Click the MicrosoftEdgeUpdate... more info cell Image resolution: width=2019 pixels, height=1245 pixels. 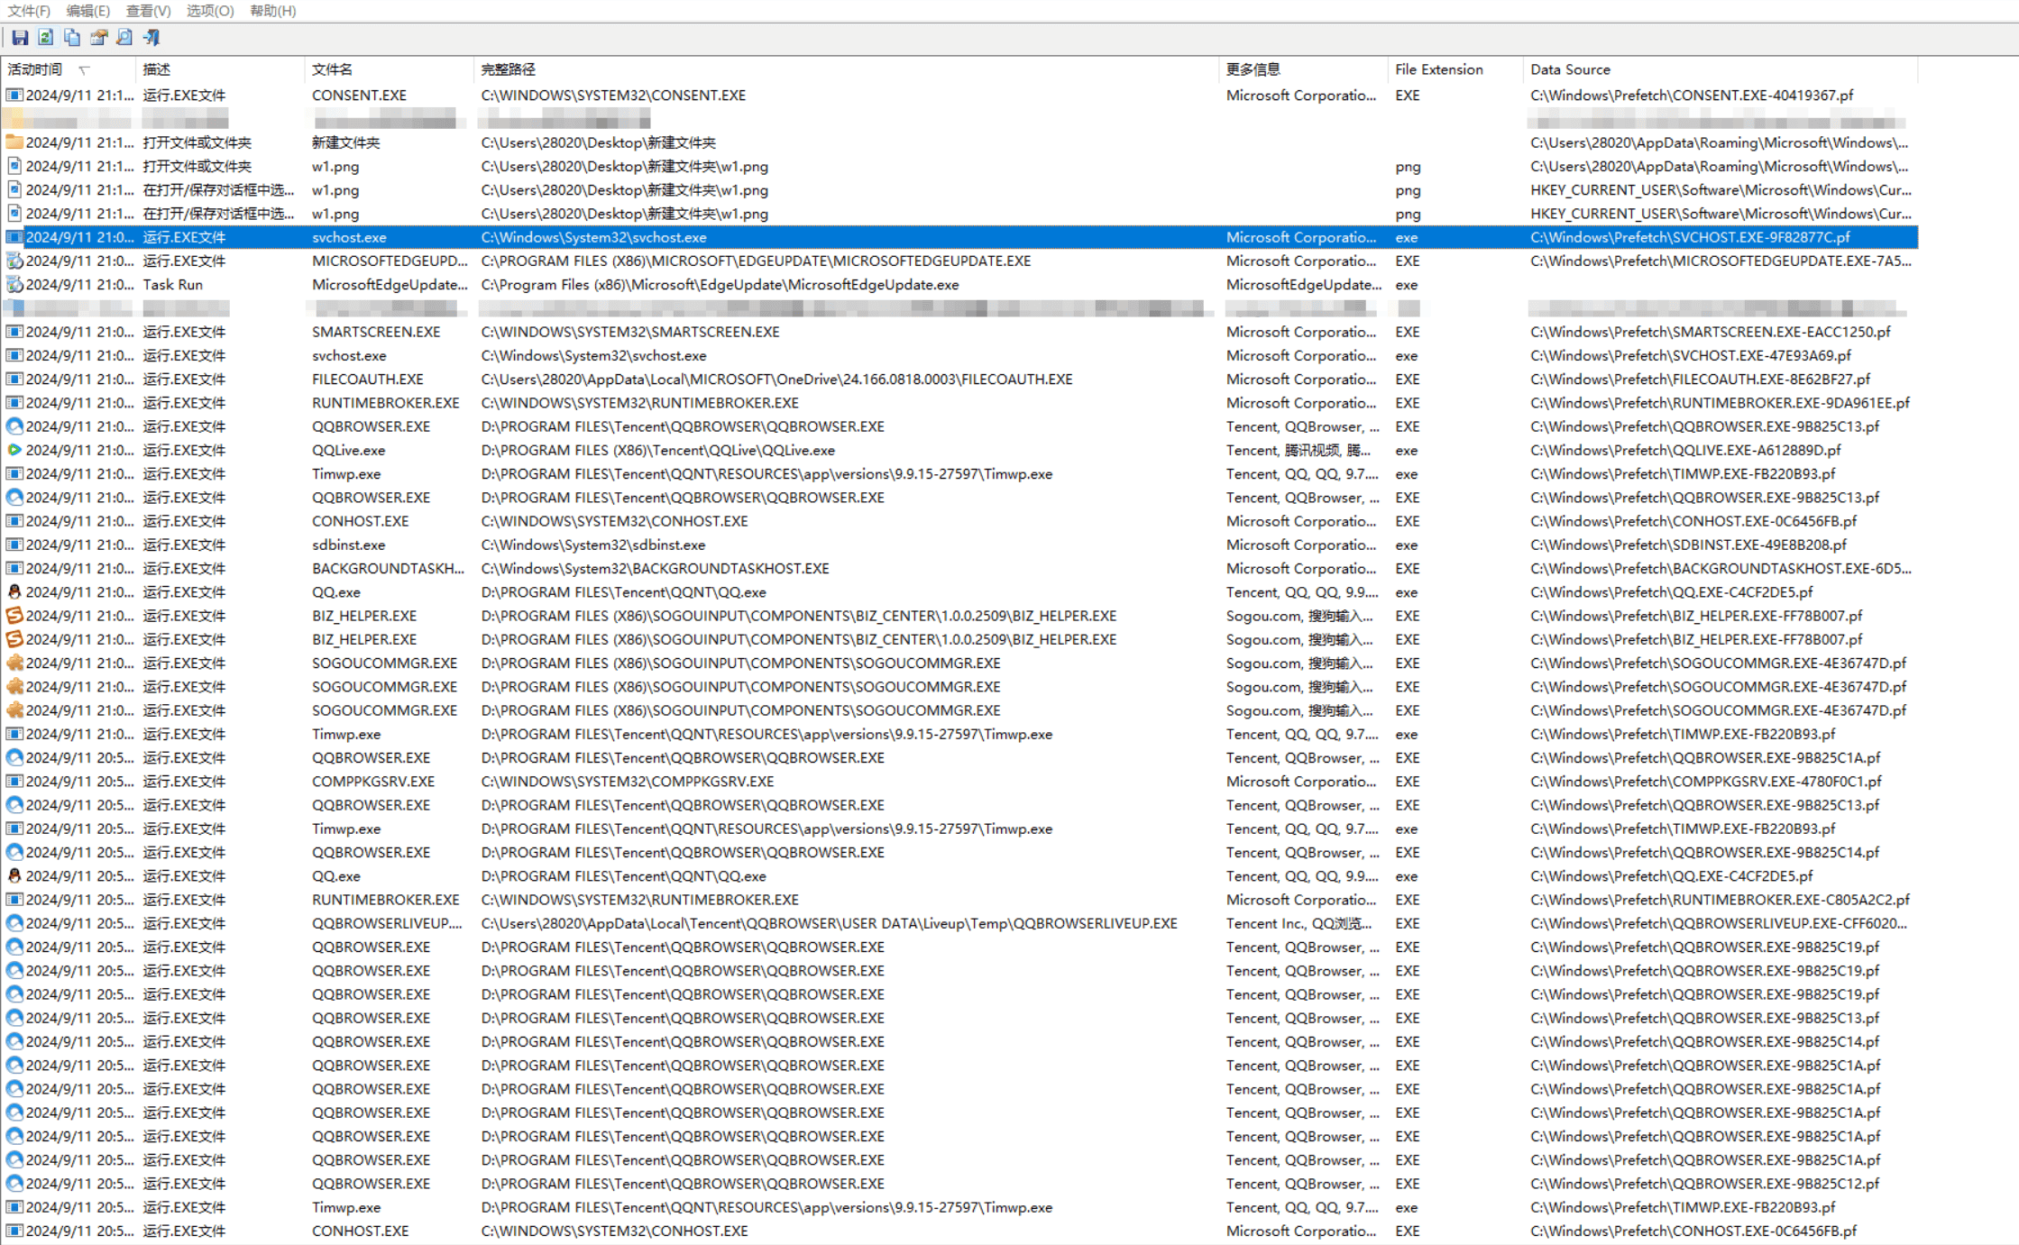1304,284
